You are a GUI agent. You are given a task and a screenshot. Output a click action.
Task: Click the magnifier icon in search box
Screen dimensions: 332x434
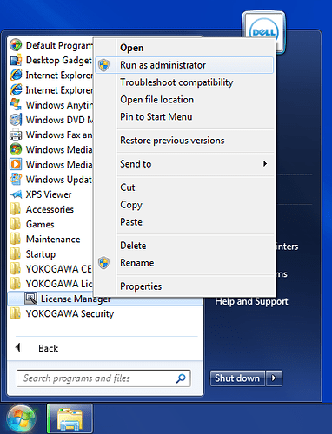[181, 378]
